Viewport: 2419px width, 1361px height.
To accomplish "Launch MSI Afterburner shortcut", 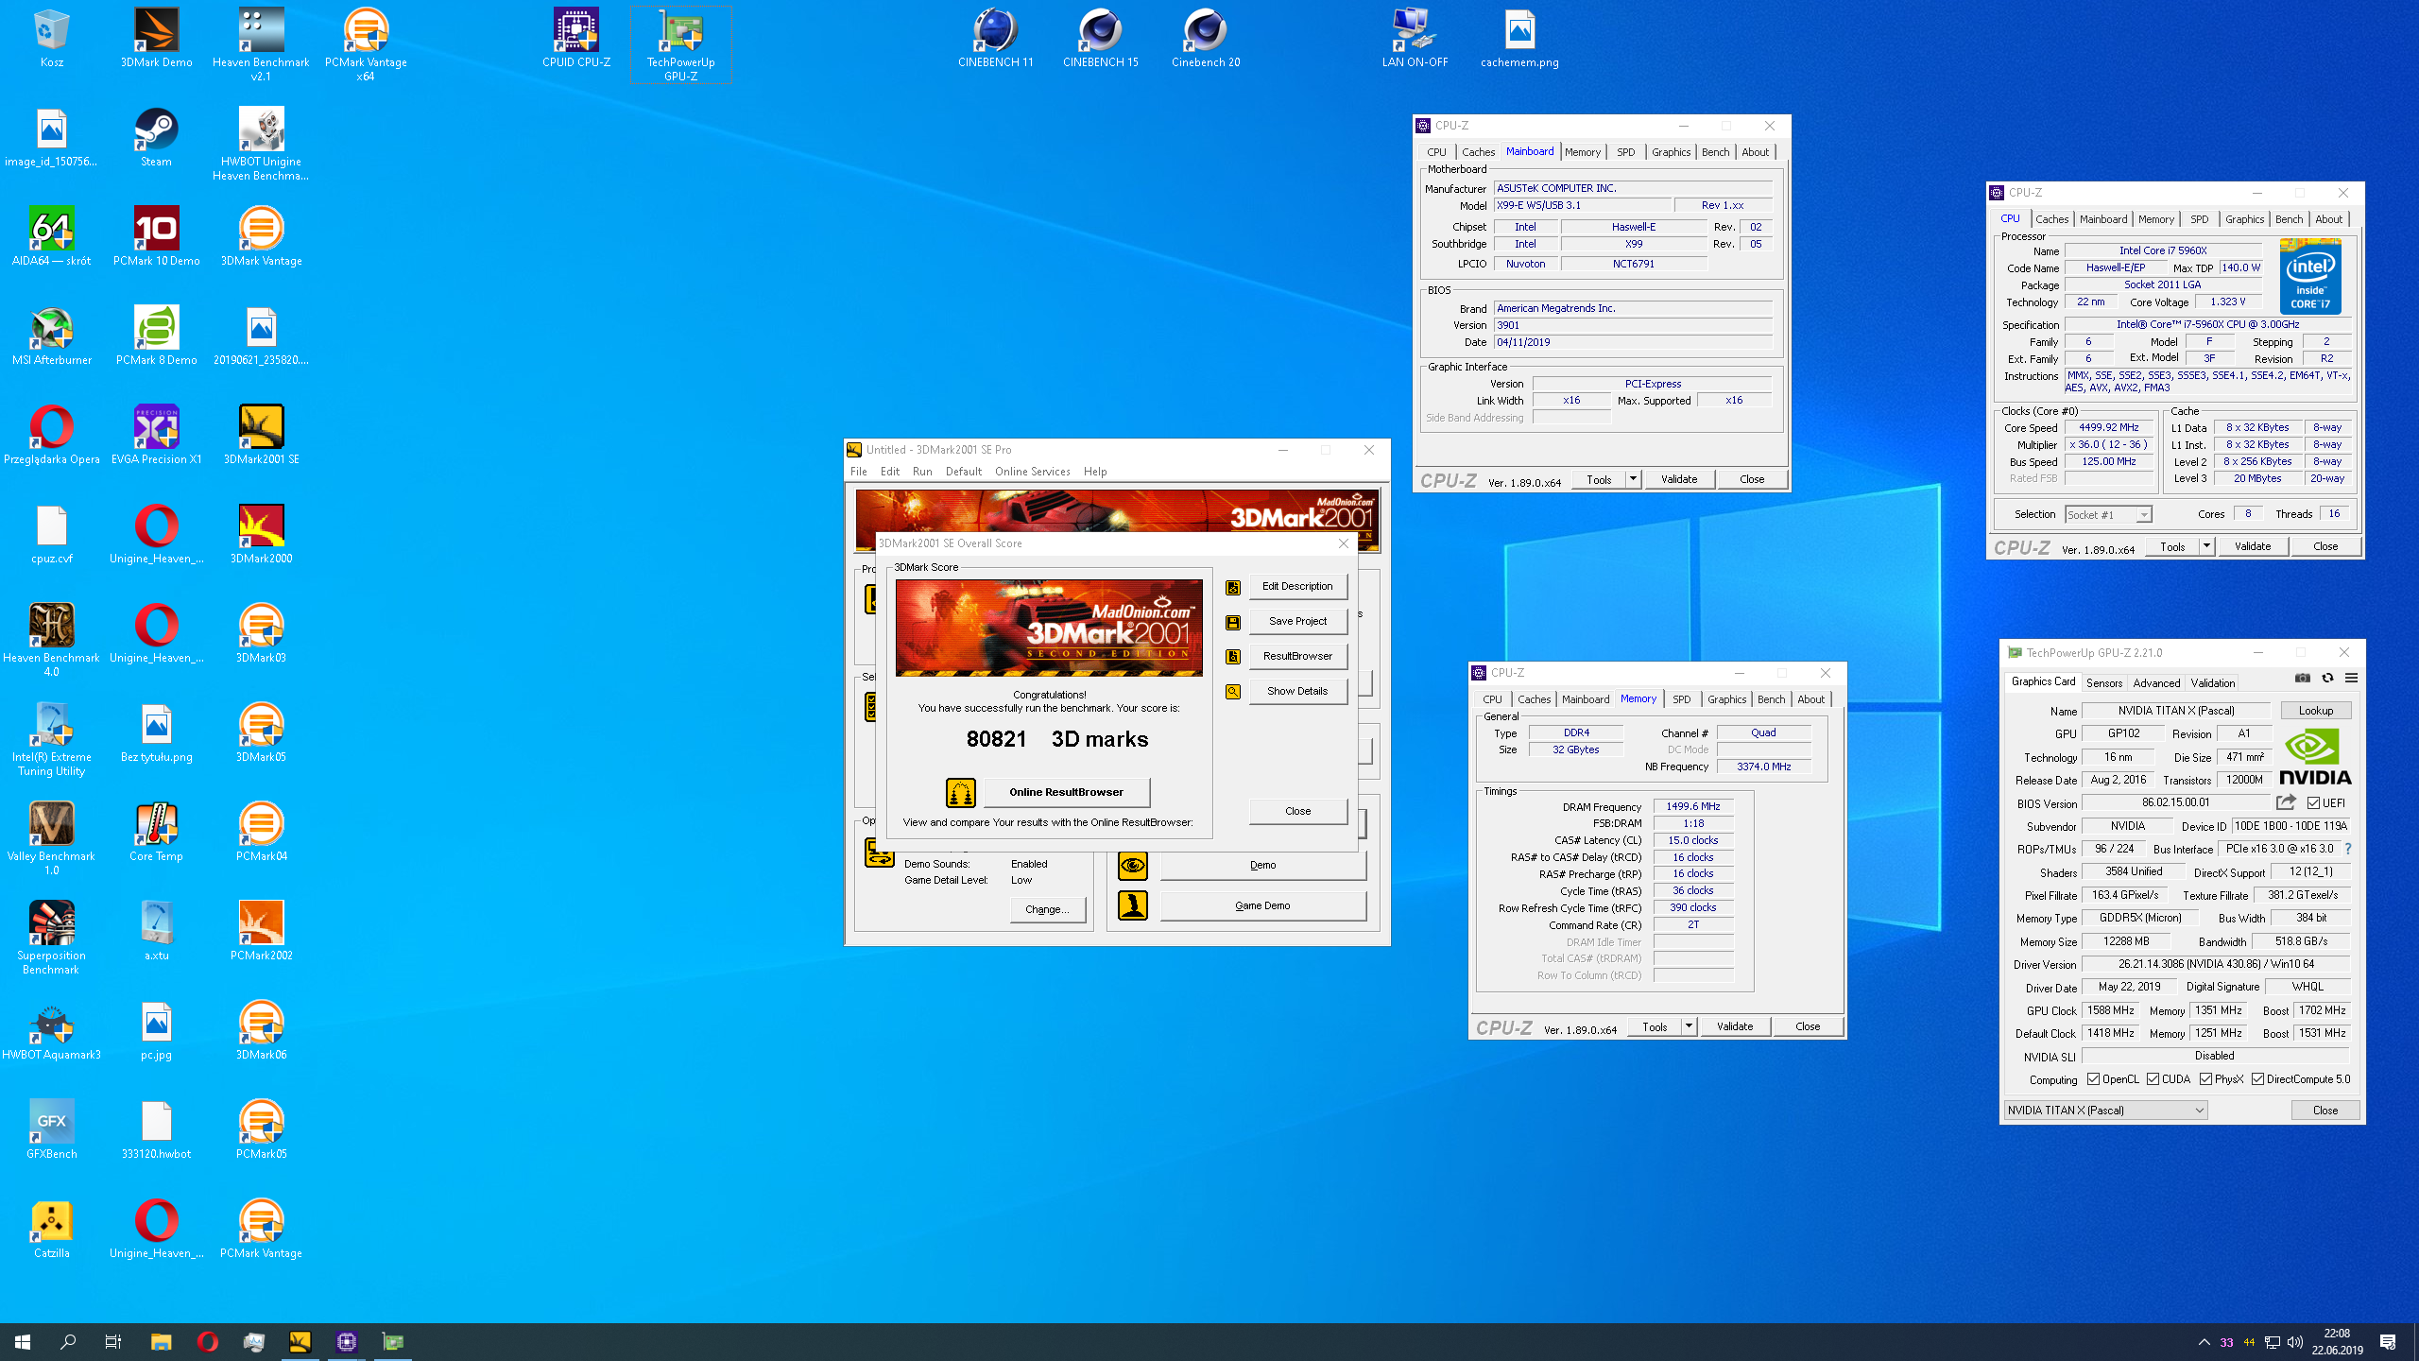I will coord(52,336).
